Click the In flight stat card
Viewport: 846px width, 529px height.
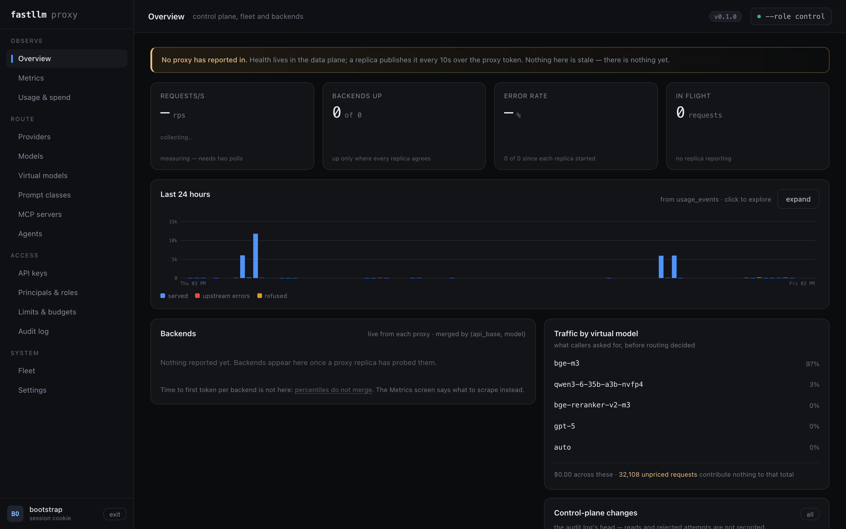[747, 126]
